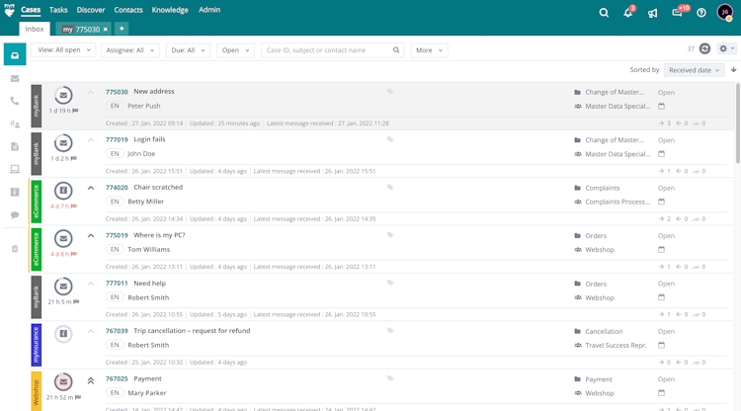The image size is (741, 411).
Task: Click contact name Betty Miller
Action: (146, 202)
